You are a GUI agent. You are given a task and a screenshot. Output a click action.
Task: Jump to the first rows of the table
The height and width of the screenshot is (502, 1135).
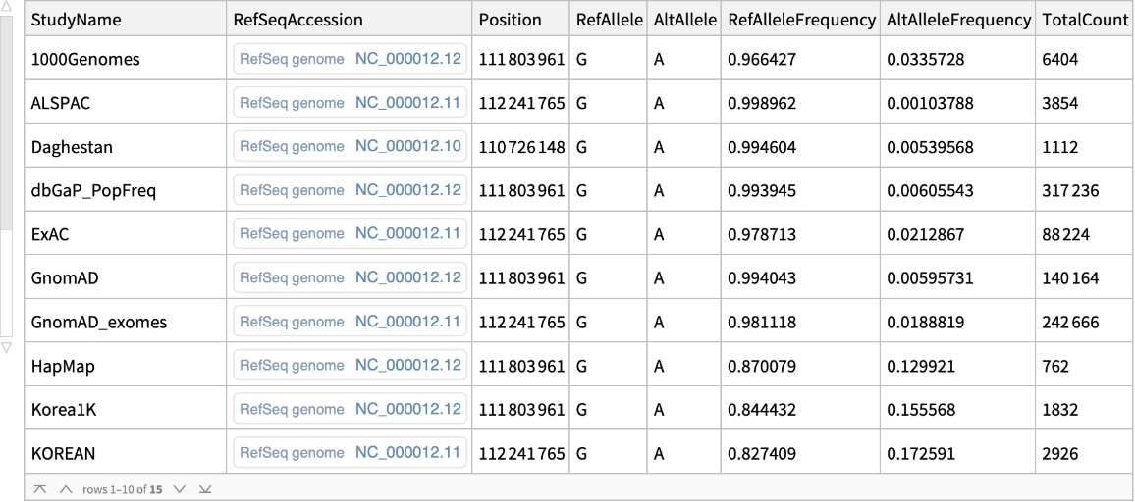[x=39, y=488]
